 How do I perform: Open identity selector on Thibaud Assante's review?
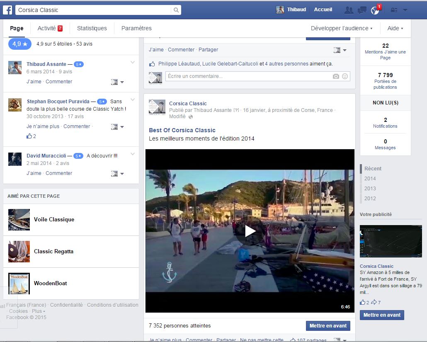point(117,82)
